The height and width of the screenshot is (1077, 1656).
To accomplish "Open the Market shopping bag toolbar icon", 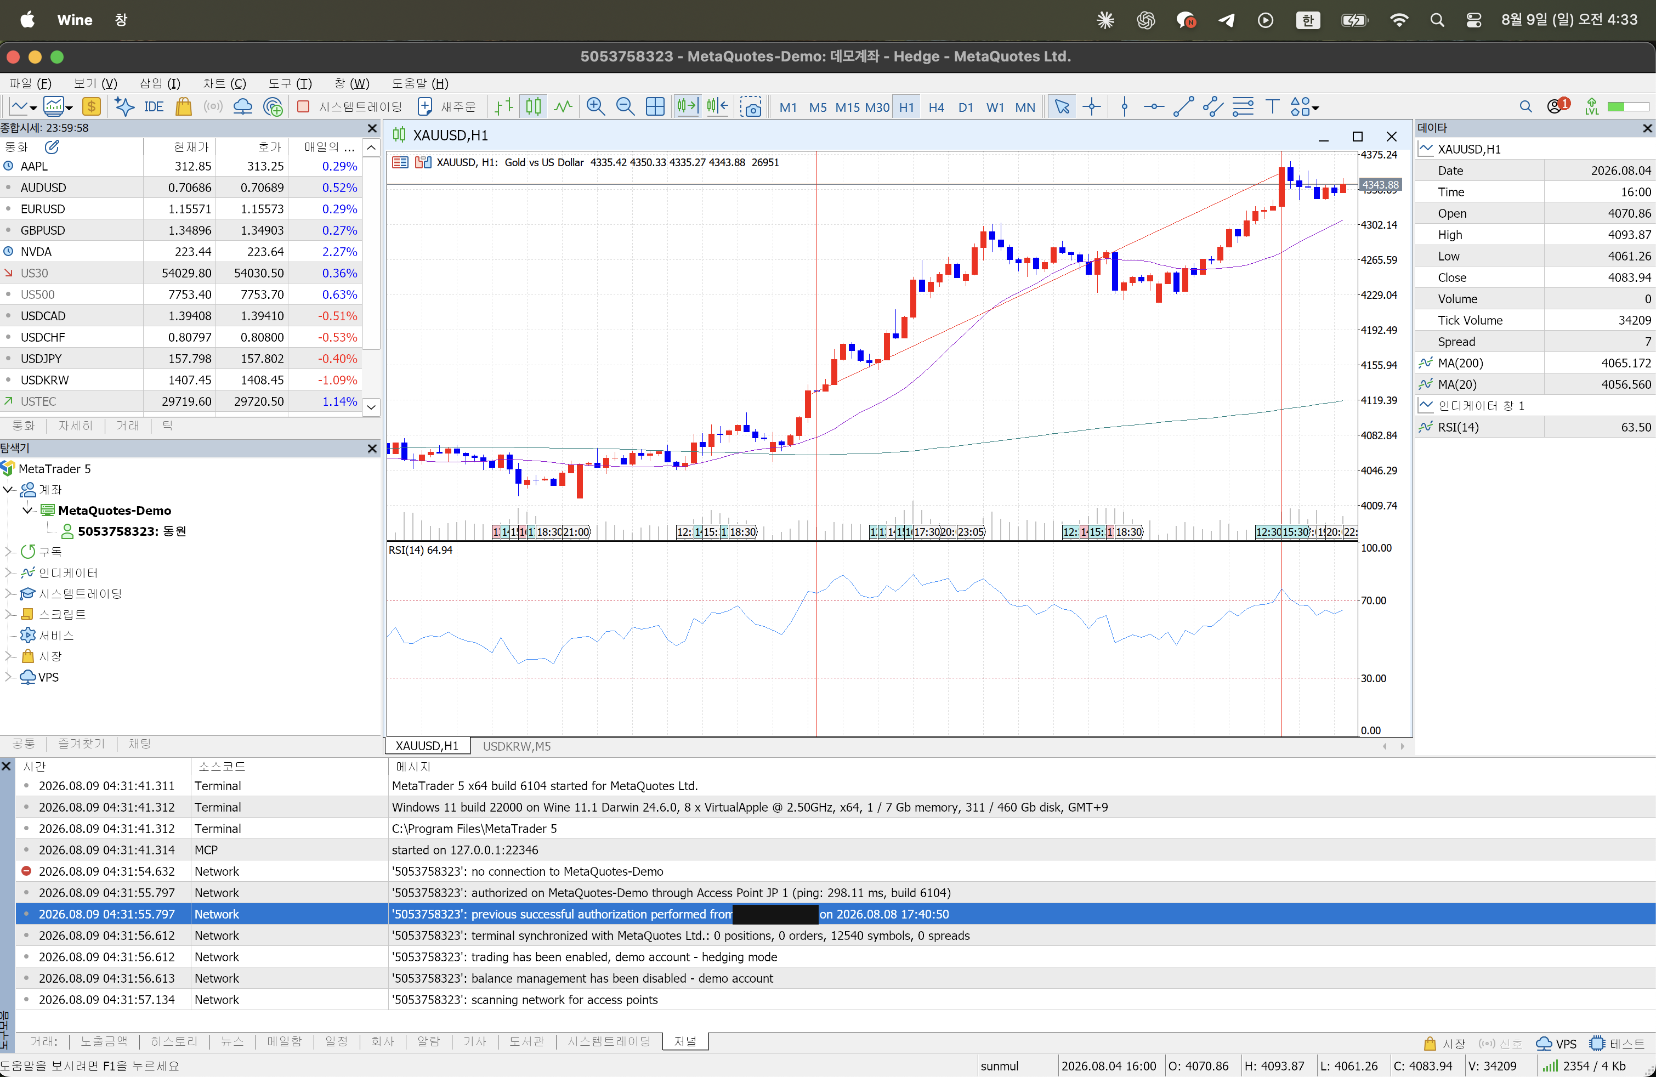I will (184, 106).
